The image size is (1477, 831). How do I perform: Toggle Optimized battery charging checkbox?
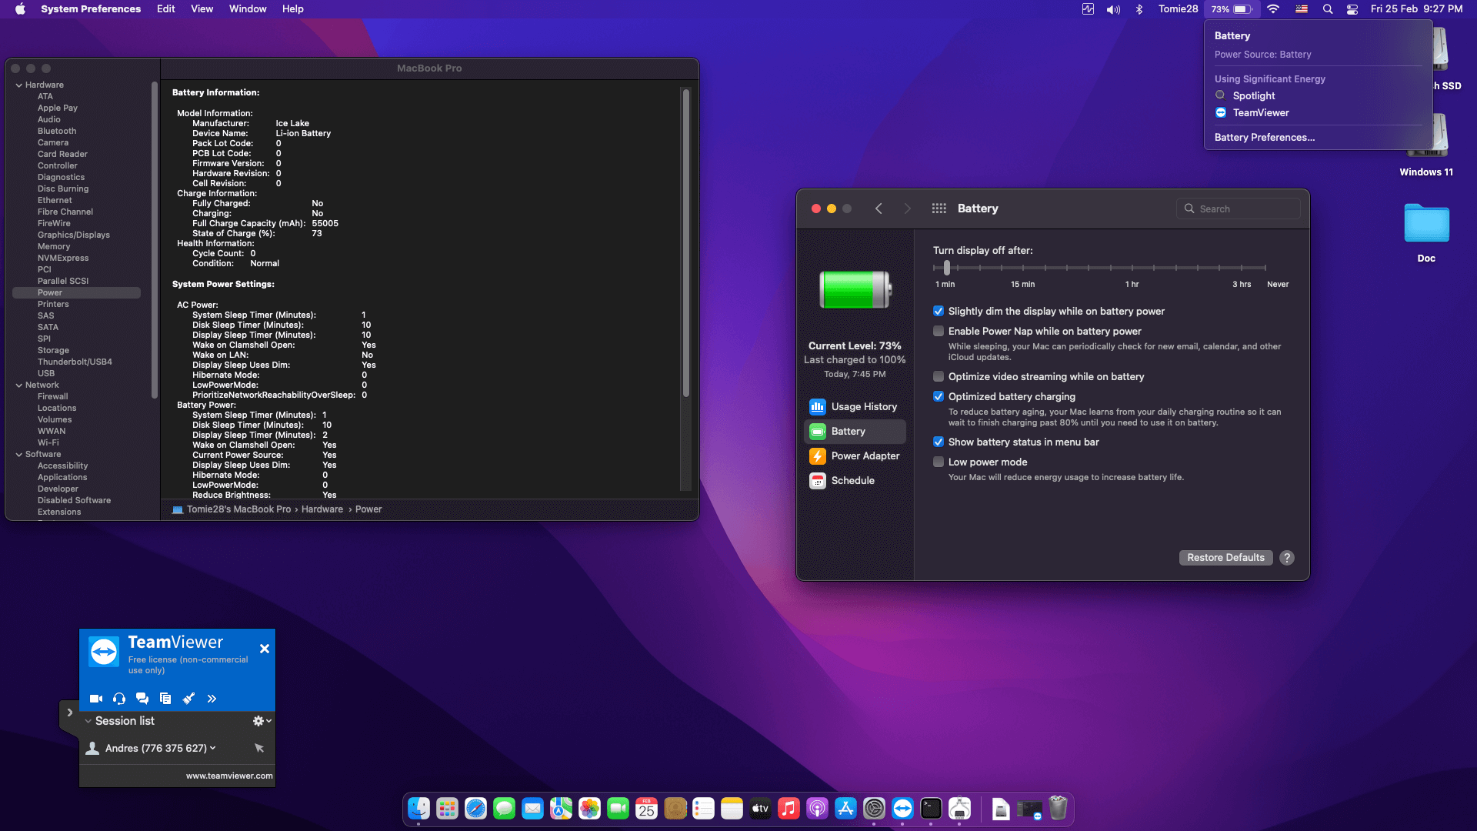tap(939, 396)
